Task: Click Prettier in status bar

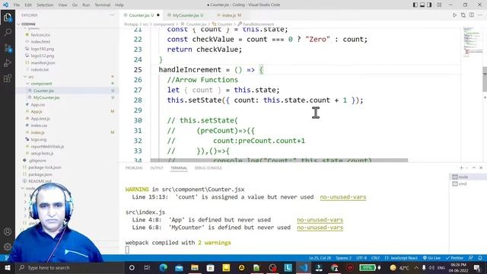Action: [454, 258]
